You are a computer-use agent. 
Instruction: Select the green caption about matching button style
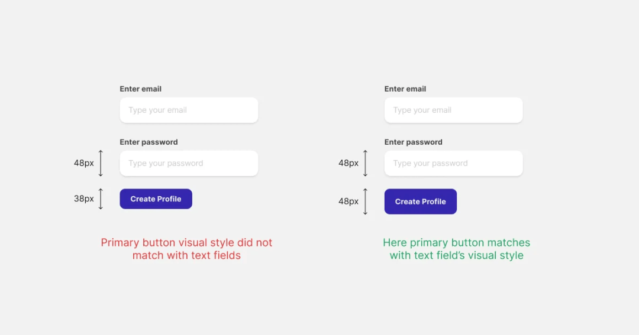(456, 249)
